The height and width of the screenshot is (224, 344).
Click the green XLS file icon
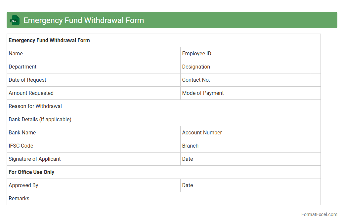pyautogui.click(x=15, y=20)
